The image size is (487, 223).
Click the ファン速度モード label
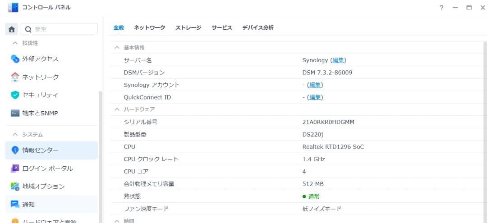tap(146, 209)
